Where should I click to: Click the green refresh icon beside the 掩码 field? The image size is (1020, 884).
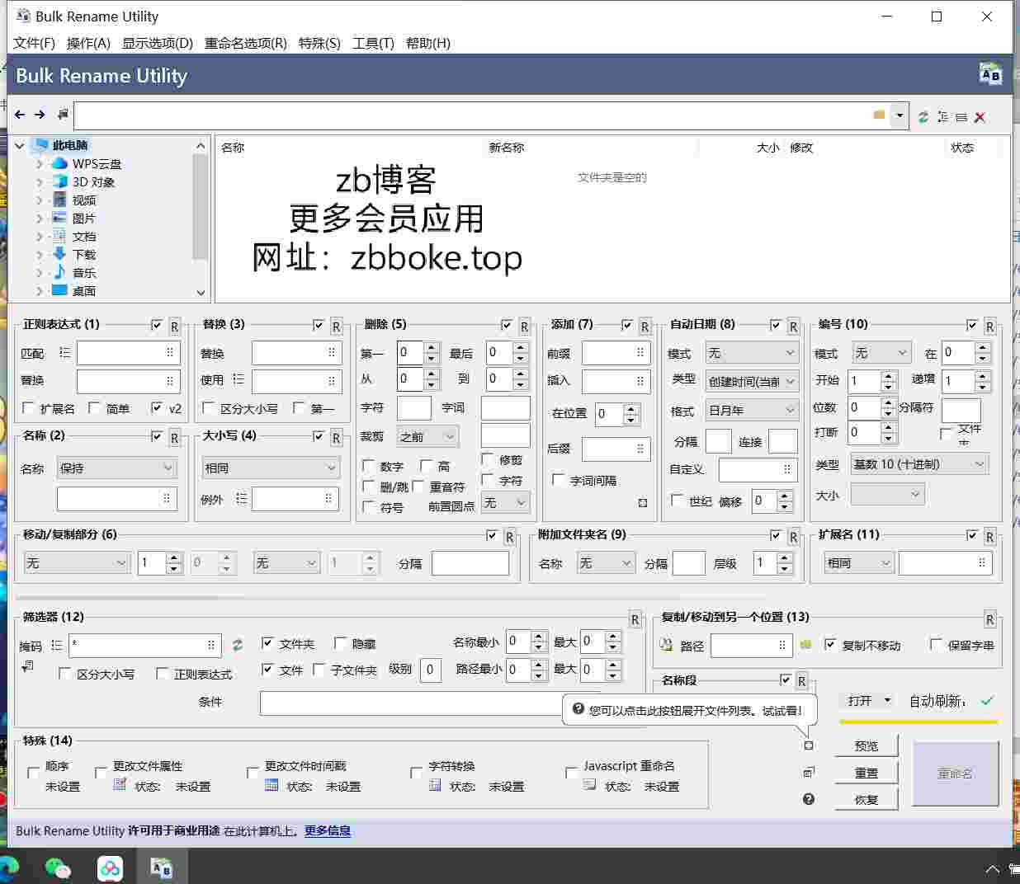coord(238,645)
